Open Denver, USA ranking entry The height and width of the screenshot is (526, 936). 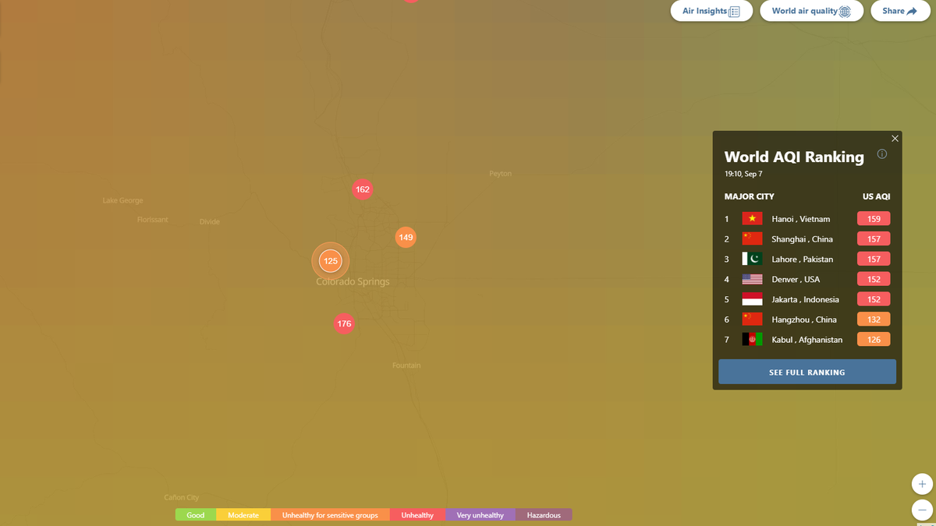(796, 279)
